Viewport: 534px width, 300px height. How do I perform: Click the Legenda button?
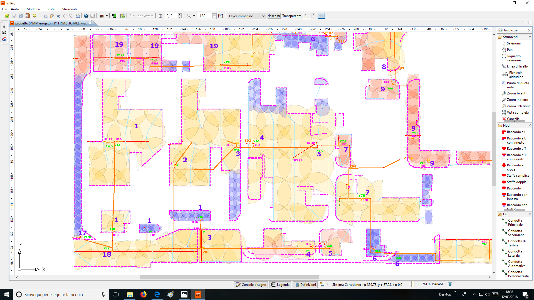tap(280, 284)
